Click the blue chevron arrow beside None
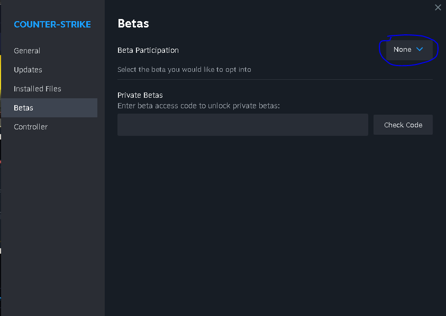This screenshot has height=316, width=446. (x=420, y=49)
